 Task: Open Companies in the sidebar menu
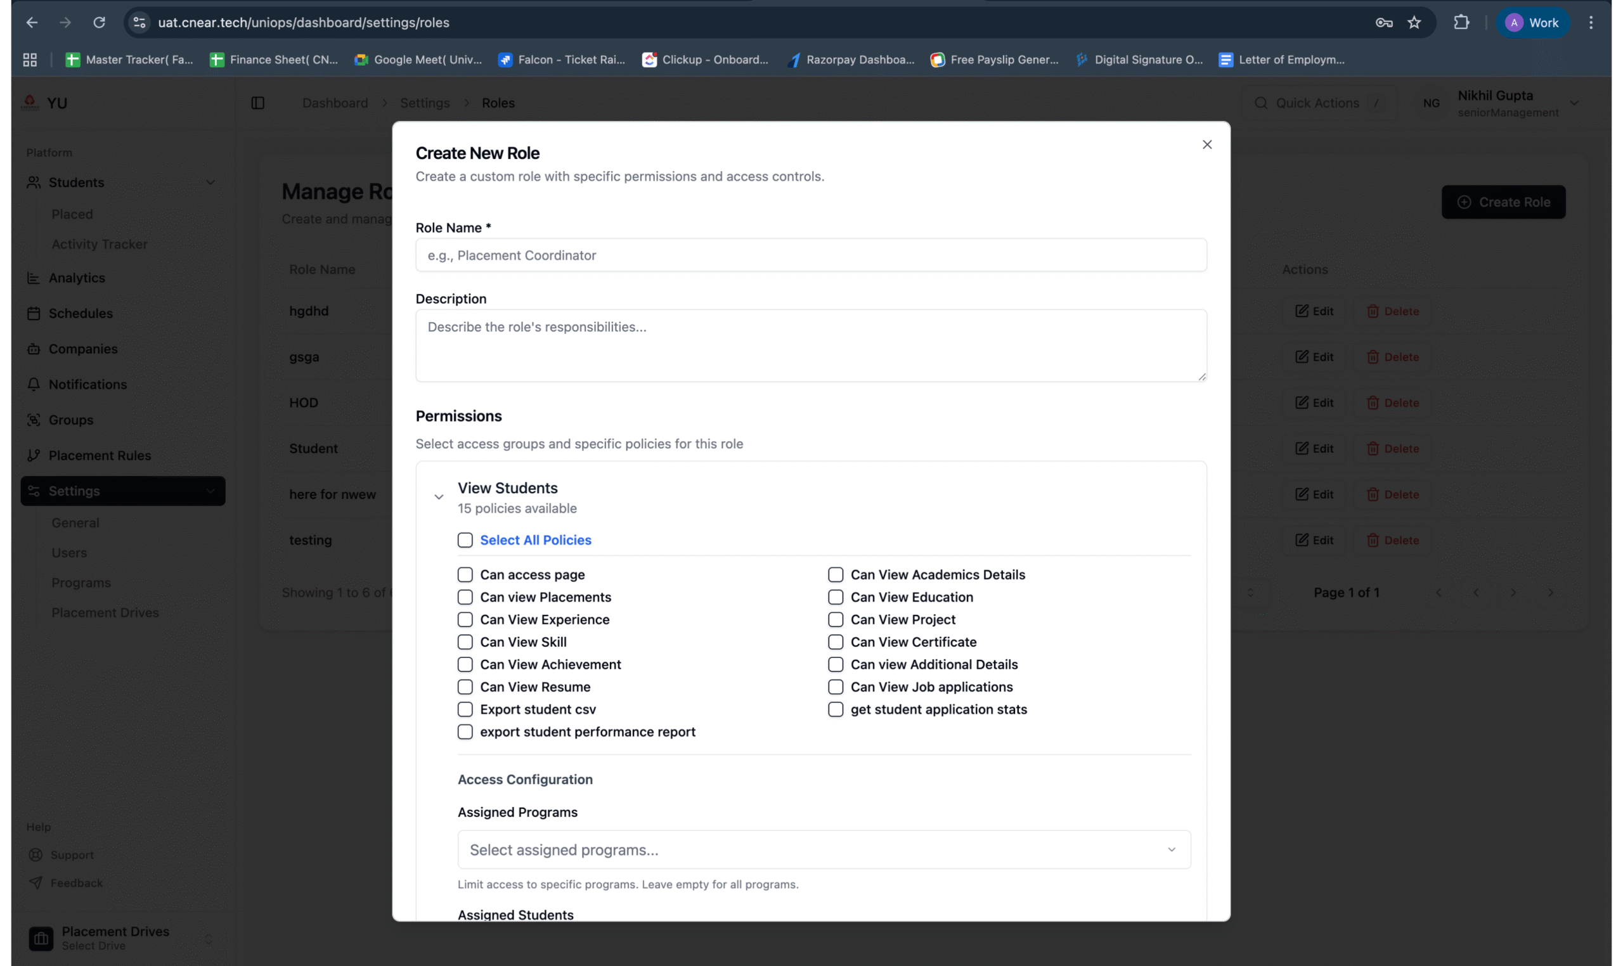pyautogui.click(x=82, y=349)
